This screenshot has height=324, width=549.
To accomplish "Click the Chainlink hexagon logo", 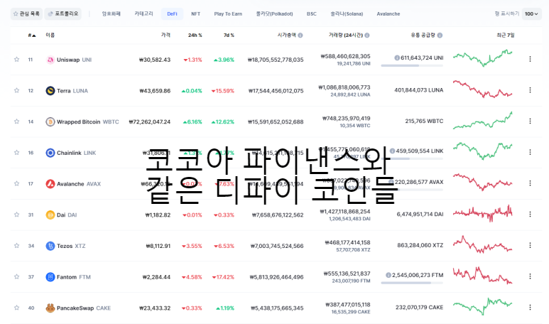I will pyautogui.click(x=50, y=153).
